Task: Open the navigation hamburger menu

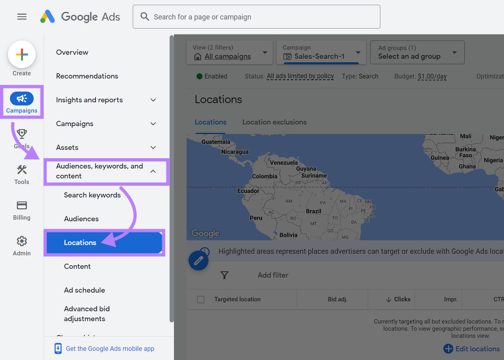Action: click(22, 17)
